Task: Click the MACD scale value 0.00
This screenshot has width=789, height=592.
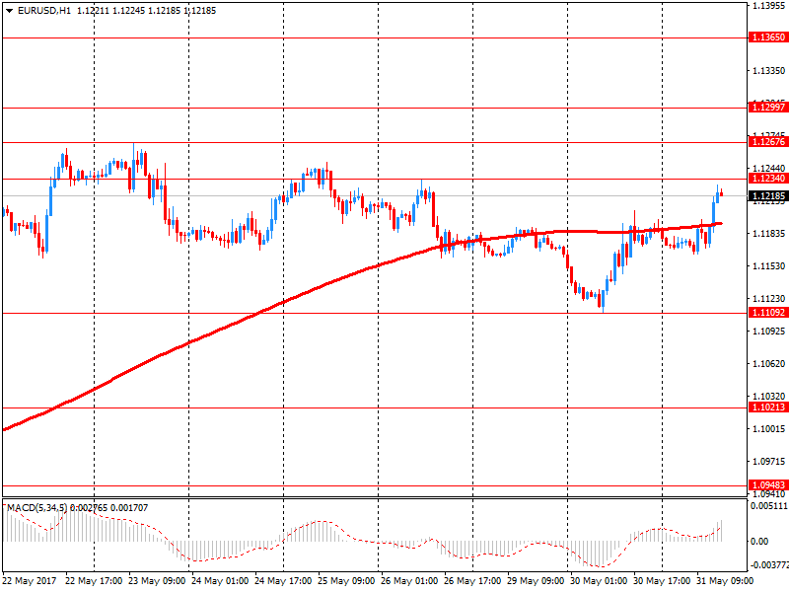Action: [759, 542]
